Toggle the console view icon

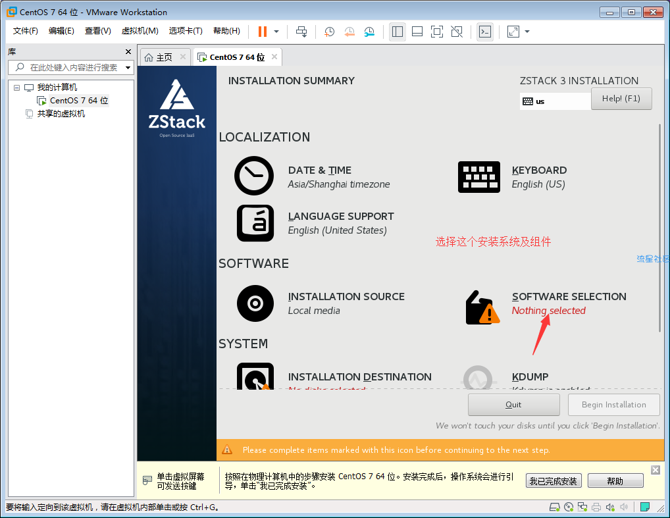tap(485, 31)
